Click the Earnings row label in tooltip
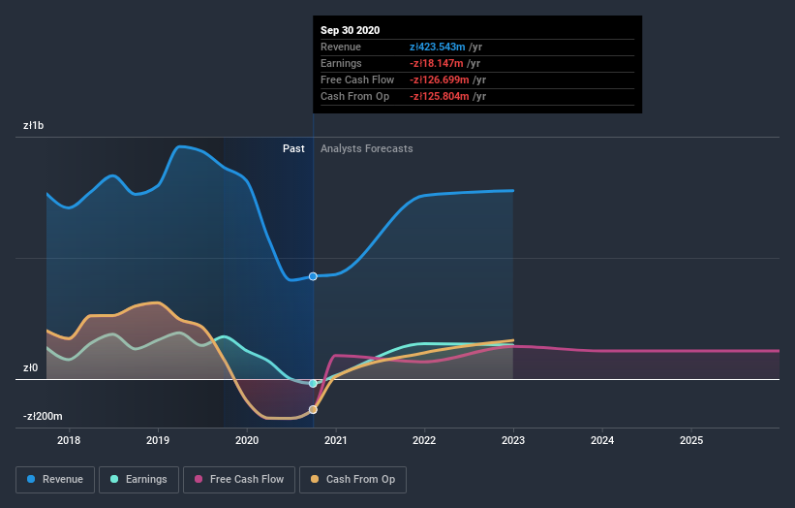 pos(341,63)
